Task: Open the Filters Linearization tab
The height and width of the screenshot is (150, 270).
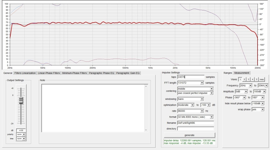Action: 25,73
